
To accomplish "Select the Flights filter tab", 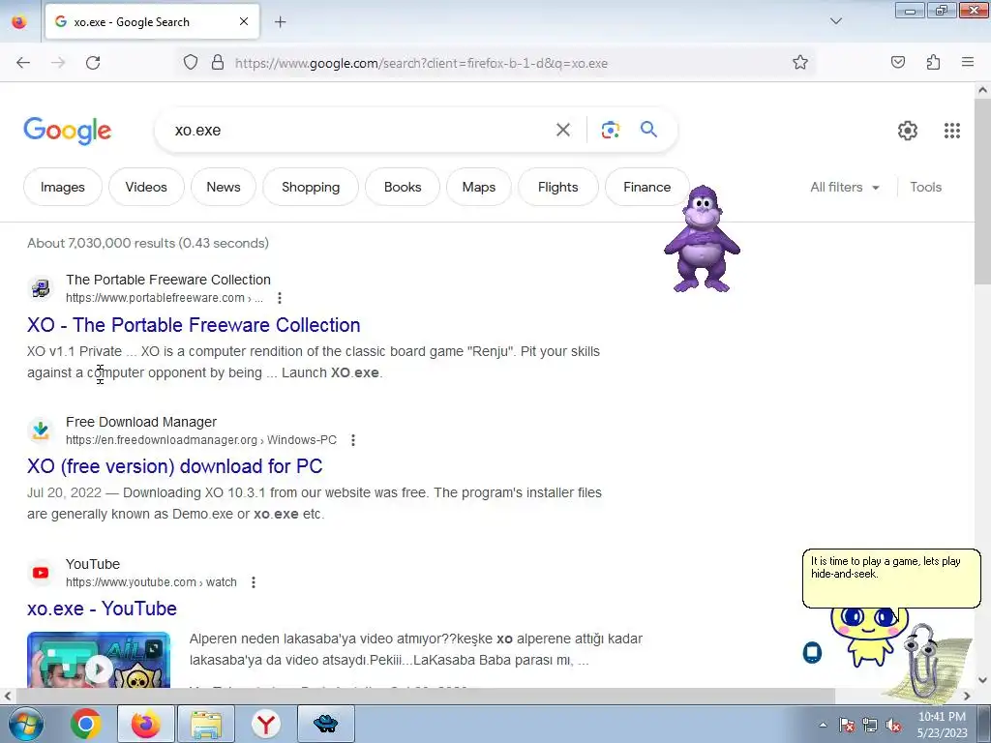I will [x=558, y=187].
